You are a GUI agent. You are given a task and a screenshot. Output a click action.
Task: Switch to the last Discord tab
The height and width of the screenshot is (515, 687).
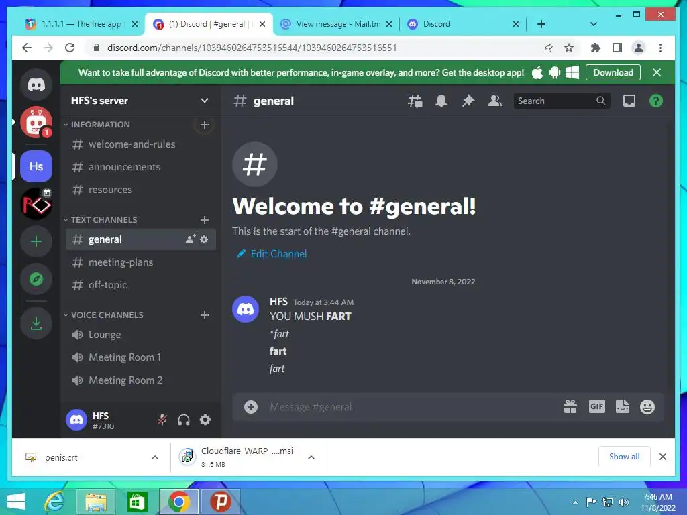(x=462, y=24)
